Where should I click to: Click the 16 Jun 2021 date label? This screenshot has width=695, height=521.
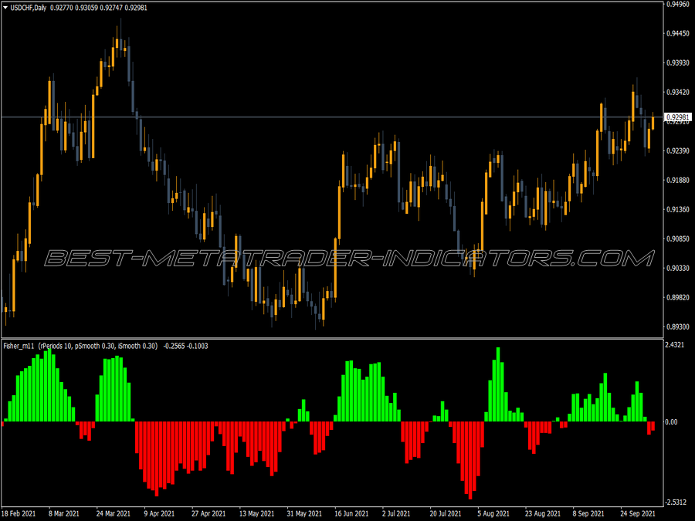tap(351, 513)
